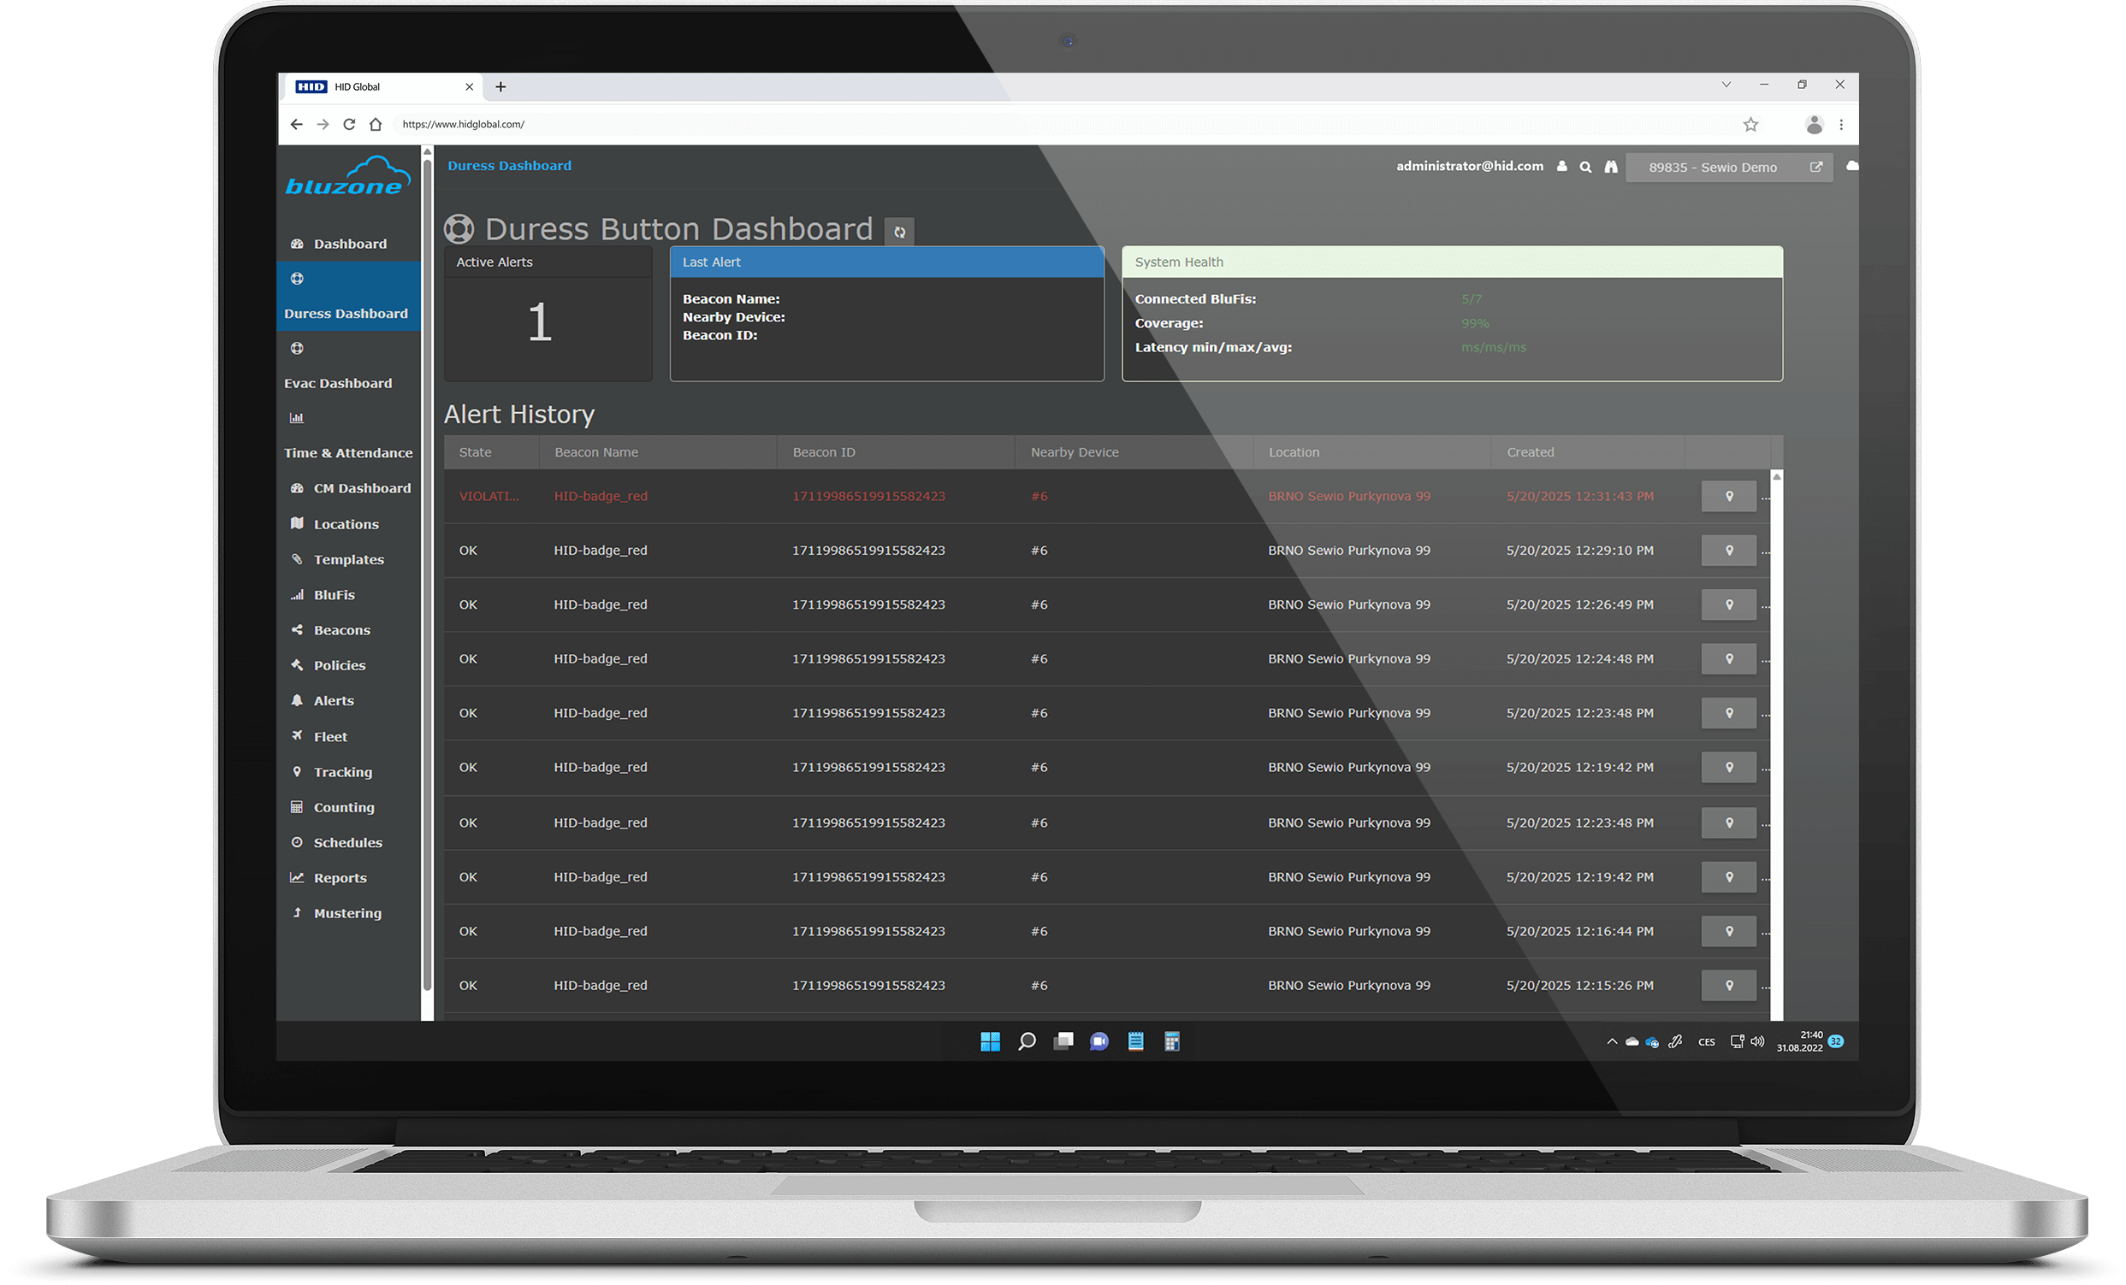The image size is (2126, 1285).
Task: Switch to the Evac Dashboard section
Action: [338, 382]
